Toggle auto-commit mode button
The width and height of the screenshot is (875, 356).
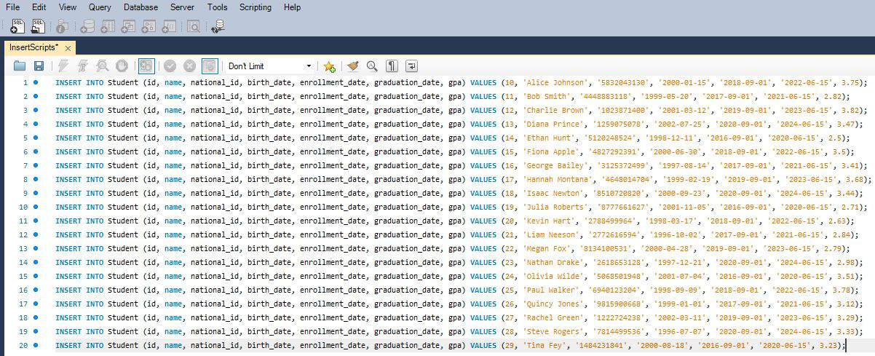(x=210, y=66)
